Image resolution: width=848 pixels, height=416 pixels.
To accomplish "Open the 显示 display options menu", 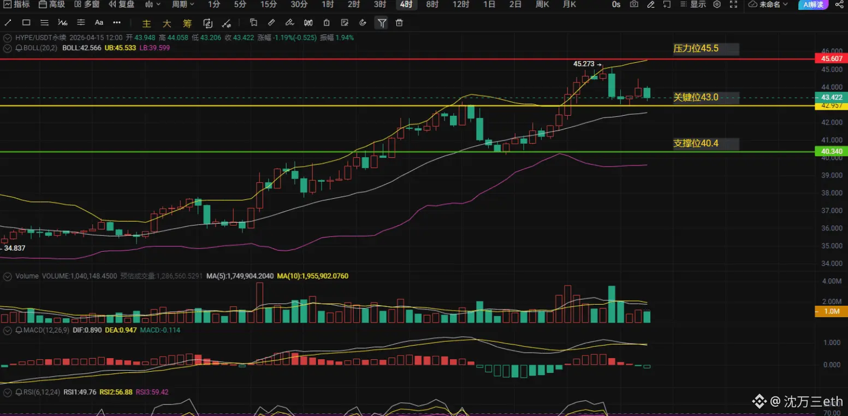I will [x=693, y=4].
